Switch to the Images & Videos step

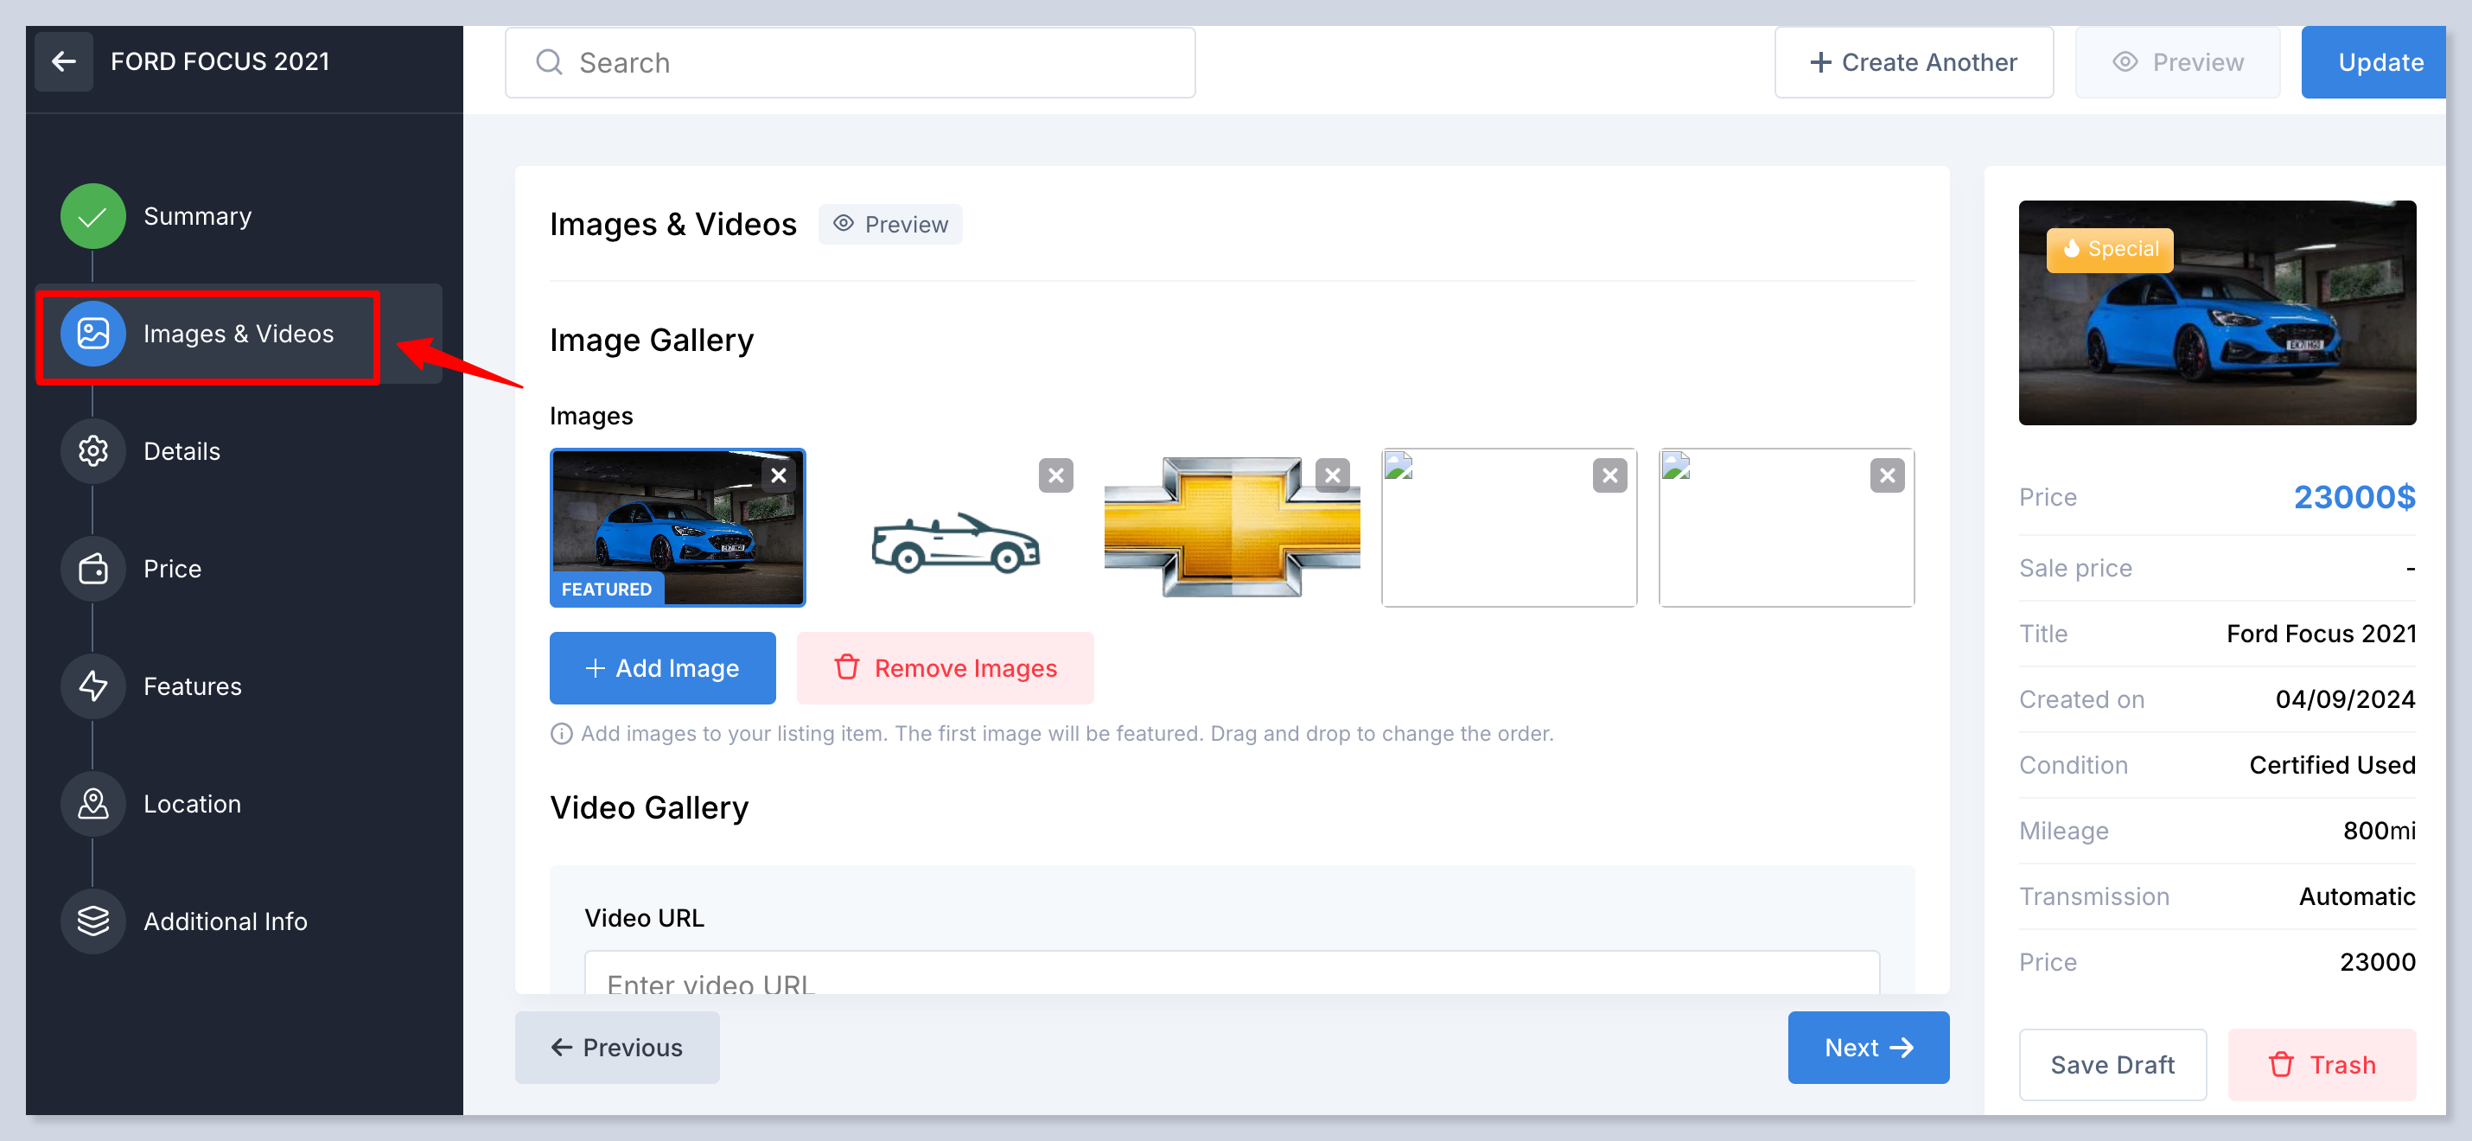click(x=238, y=334)
